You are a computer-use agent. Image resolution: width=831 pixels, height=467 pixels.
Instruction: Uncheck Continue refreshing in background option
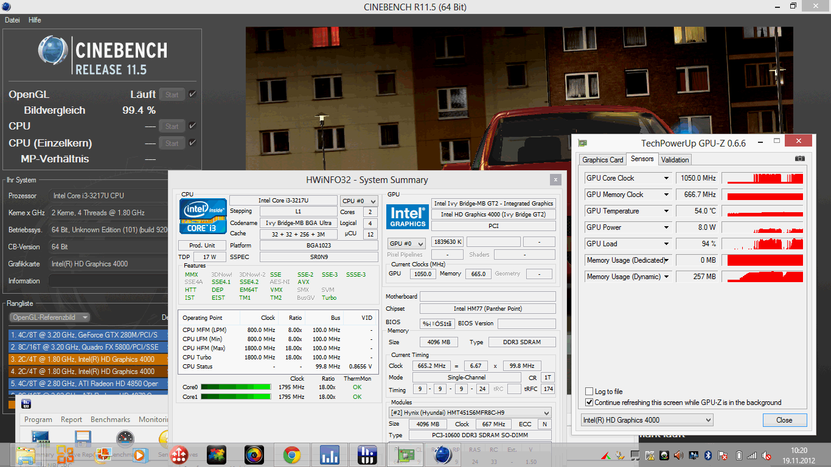589,403
